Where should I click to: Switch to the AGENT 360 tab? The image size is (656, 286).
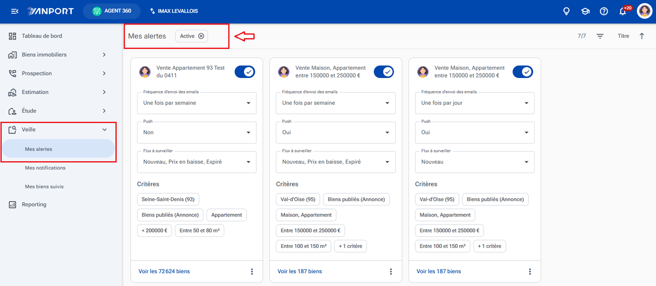pyautogui.click(x=112, y=11)
